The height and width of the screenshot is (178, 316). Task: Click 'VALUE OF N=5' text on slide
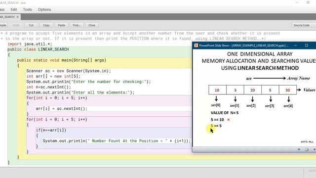pos(225,113)
